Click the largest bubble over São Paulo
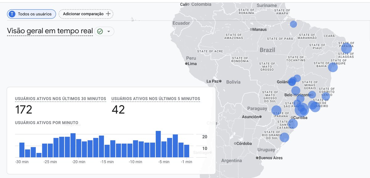The height and width of the screenshot is (178, 370). pyautogui.click(x=302, y=109)
